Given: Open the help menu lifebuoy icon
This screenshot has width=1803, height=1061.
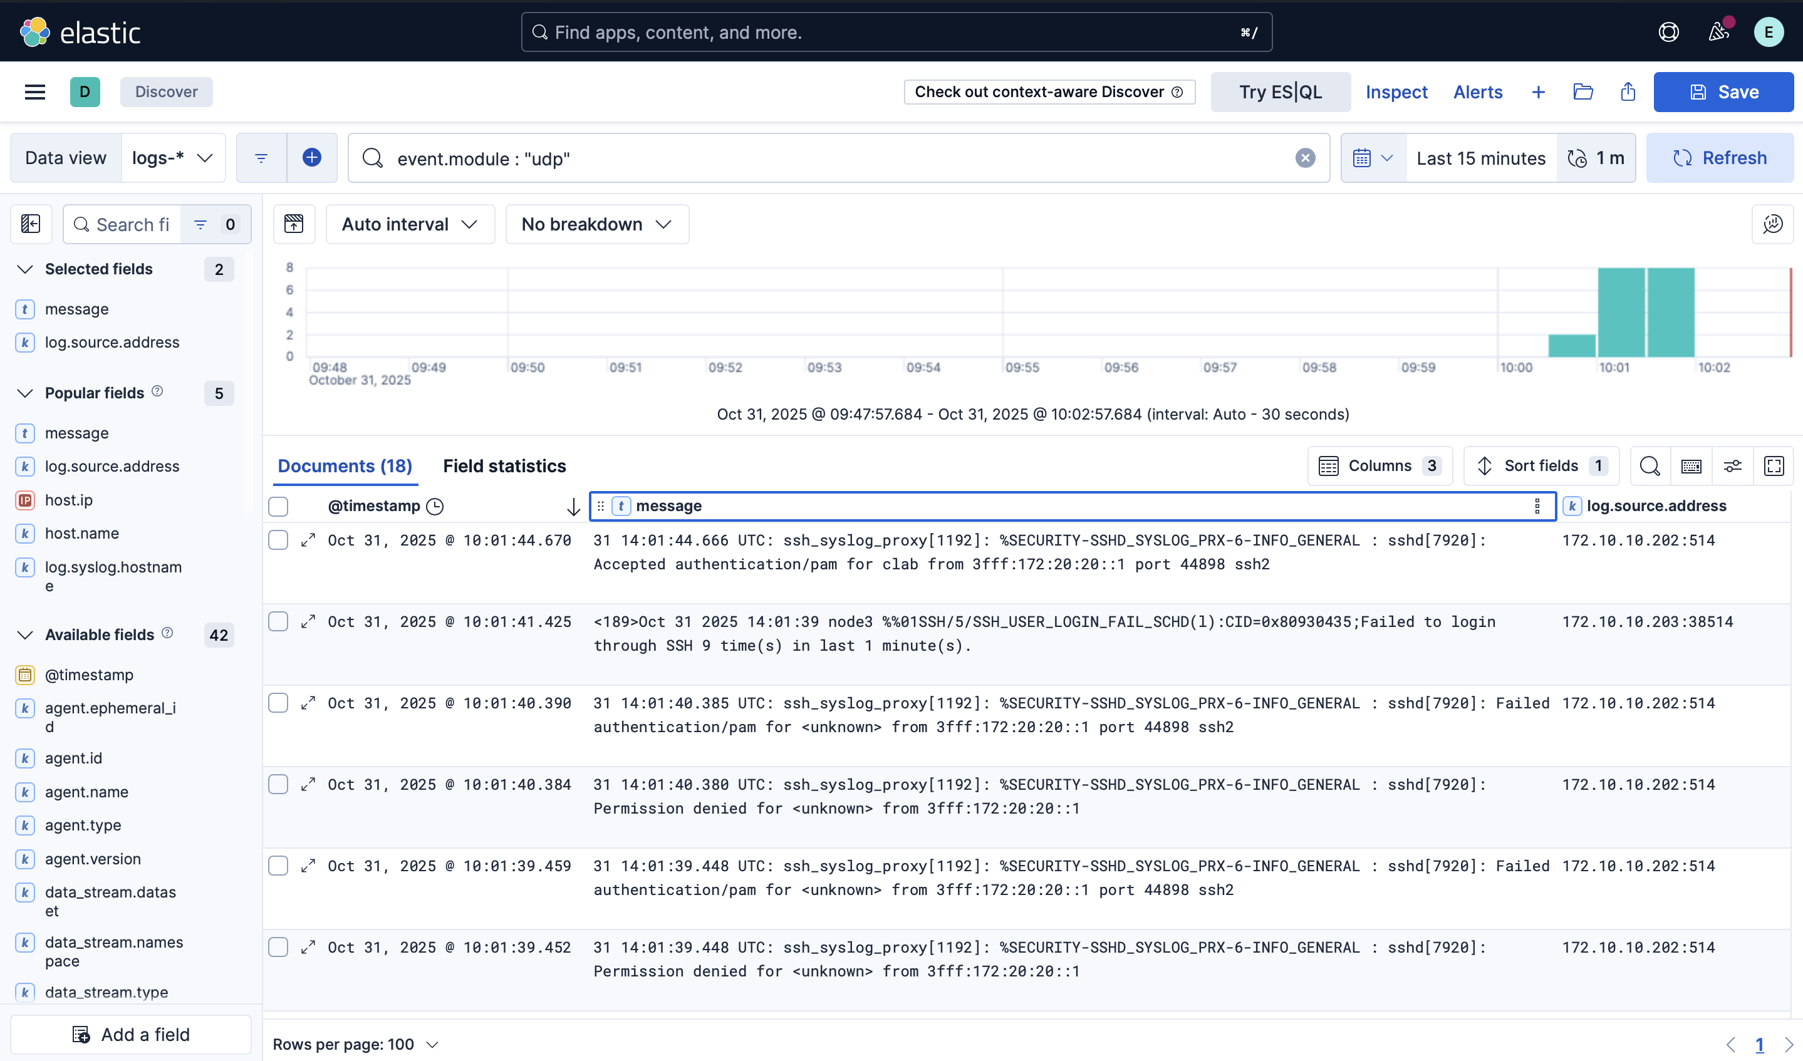Looking at the screenshot, I should point(1668,32).
